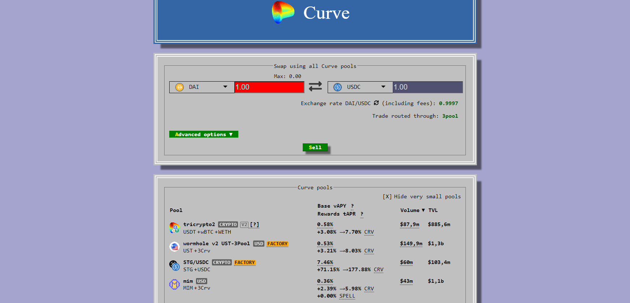
Task: Click STG/USDC volume $60m
Action: click(406, 262)
